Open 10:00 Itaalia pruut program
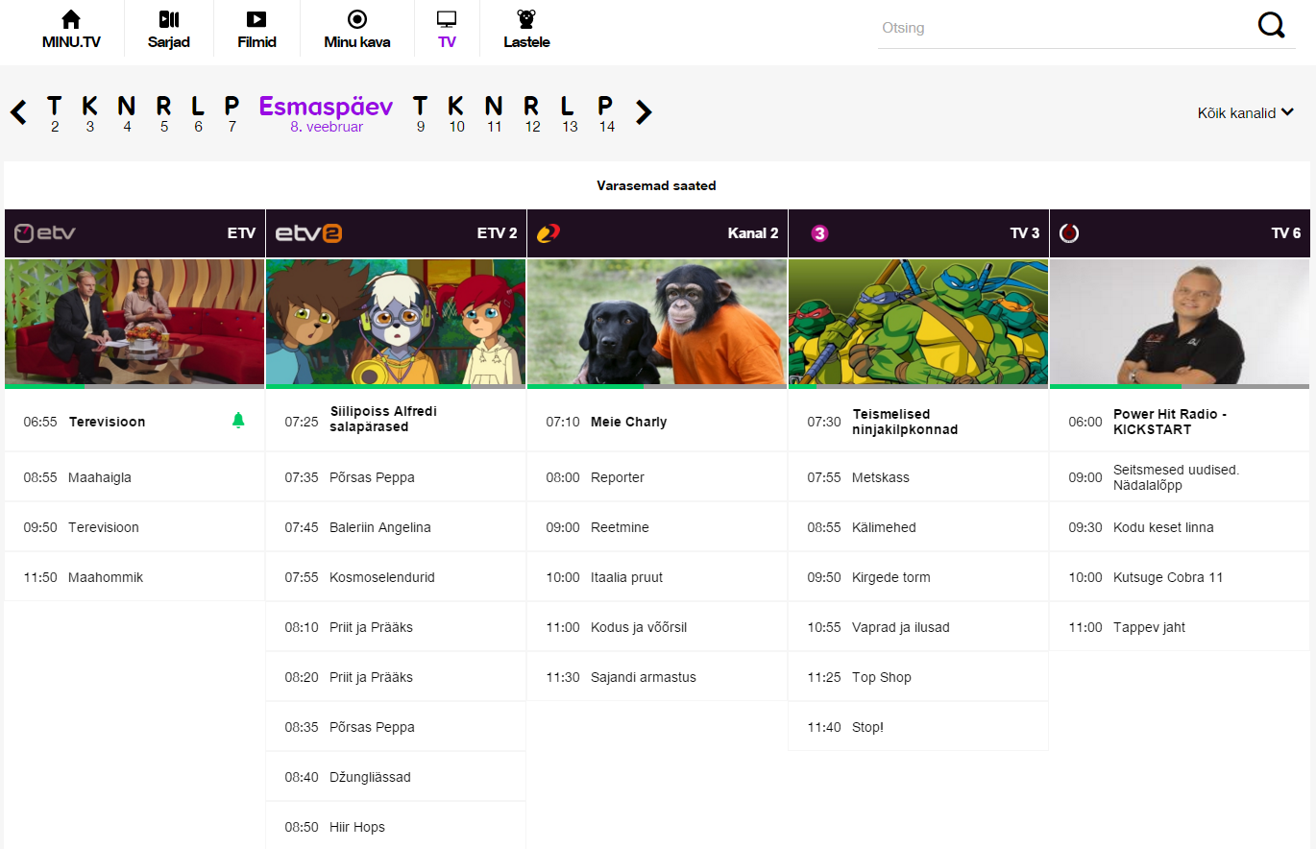The width and height of the screenshot is (1316, 849). (x=657, y=577)
